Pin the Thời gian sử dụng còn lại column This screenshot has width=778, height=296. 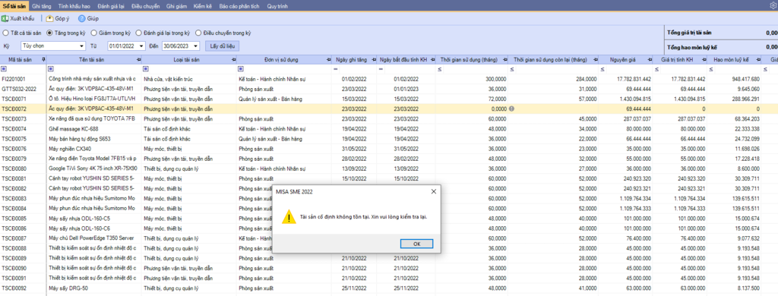[x=596, y=59]
